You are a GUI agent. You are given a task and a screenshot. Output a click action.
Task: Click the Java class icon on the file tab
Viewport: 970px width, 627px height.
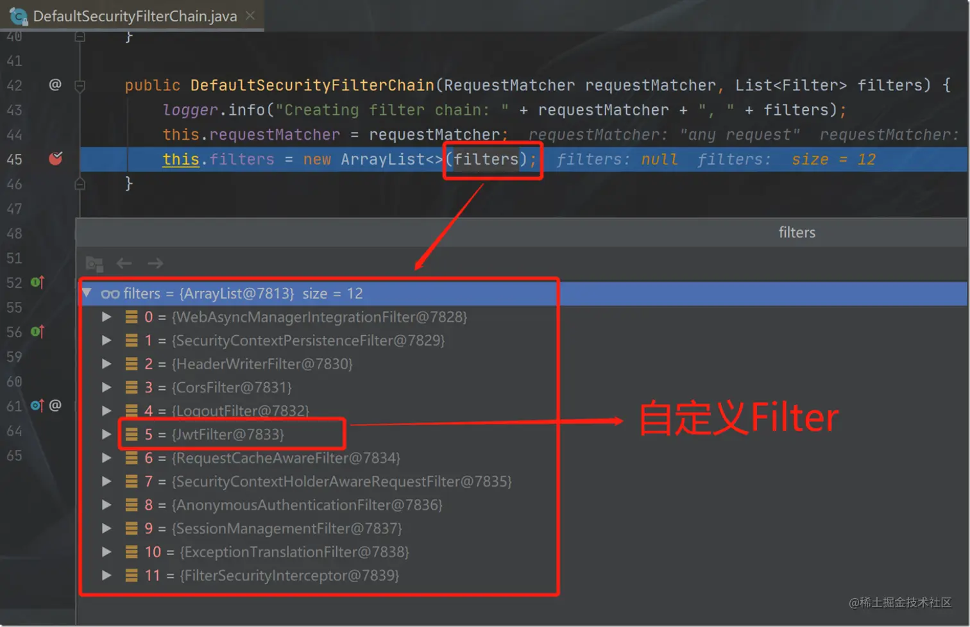18,16
